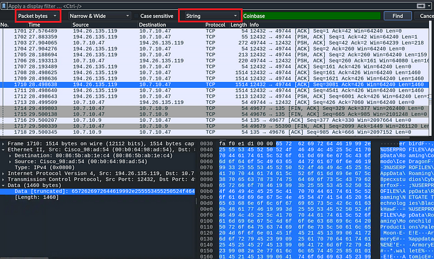Select packet 1718 row
The image size is (434, 259).
[215, 132]
